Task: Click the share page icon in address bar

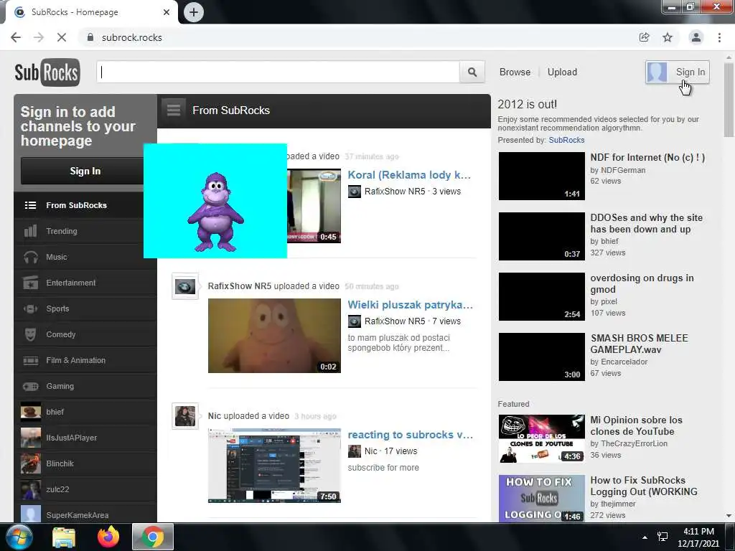Action: pyautogui.click(x=644, y=37)
